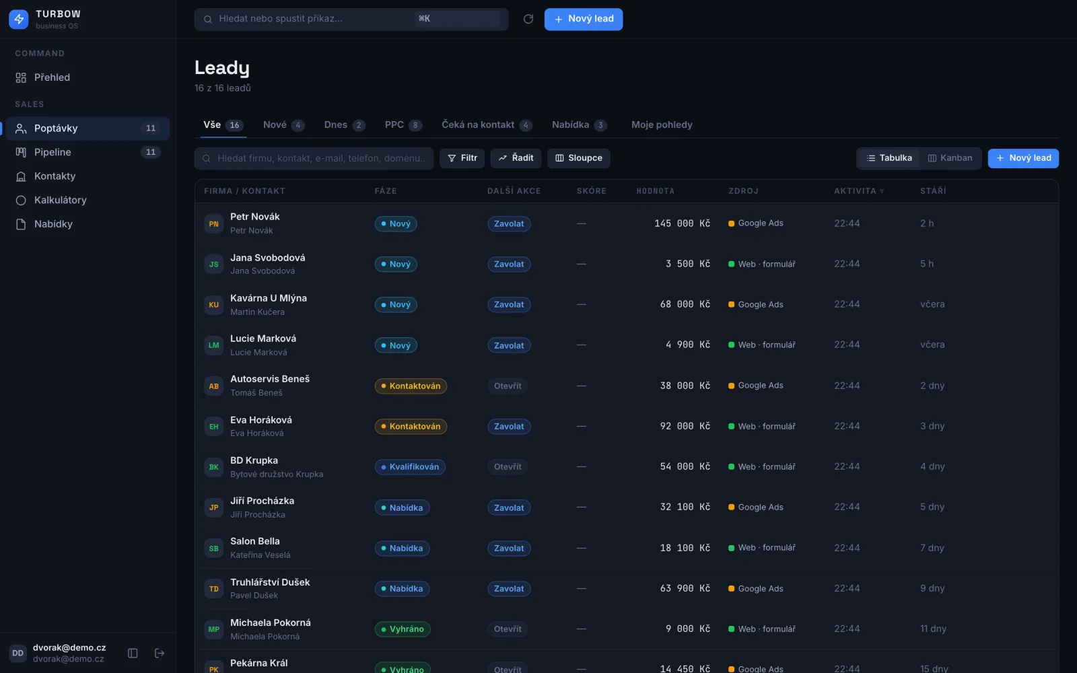Sort by Aktivita column header
Viewport: 1077px width, 673px height.
(x=859, y=191)
